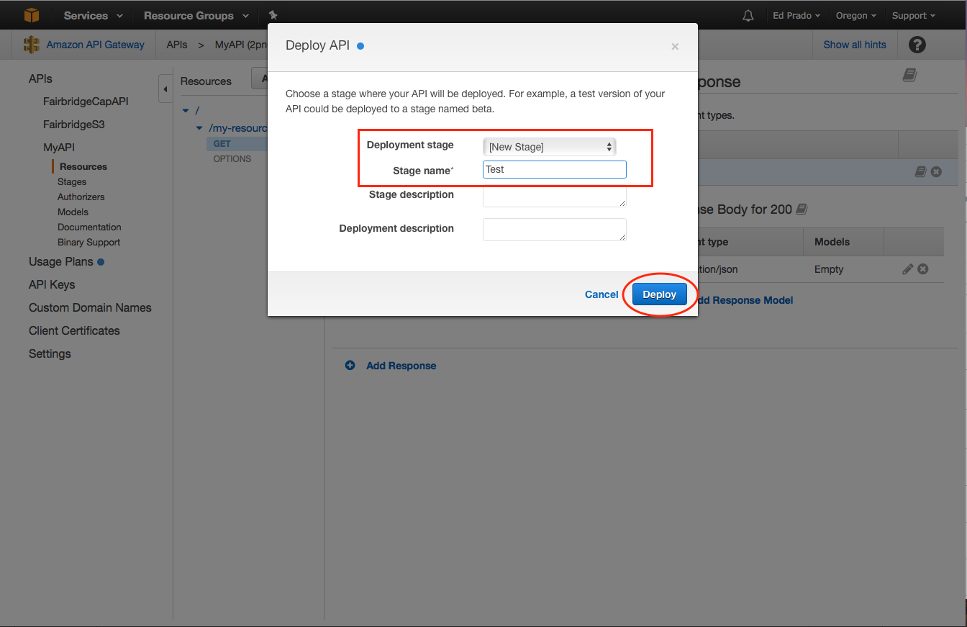Click the plus icon beside Add Response
Screen dimensions: 967x627
[x=350, y=366]
